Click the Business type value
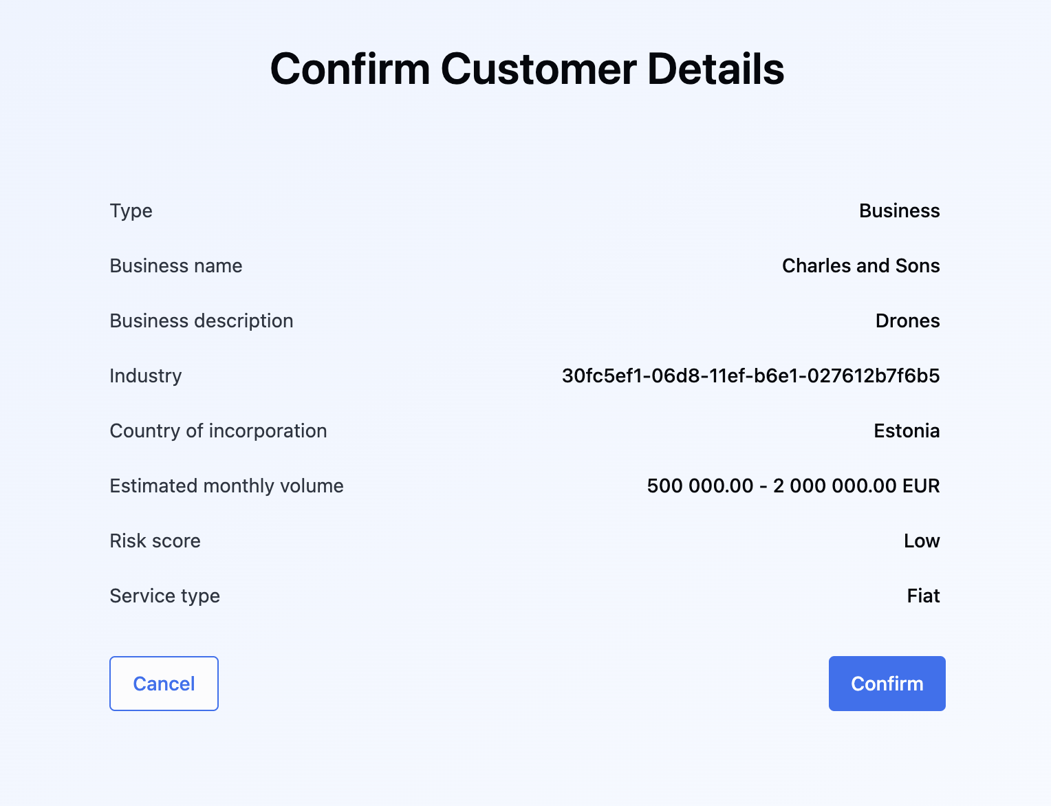This screenshot has height=806, width=1051. point(899,211)
